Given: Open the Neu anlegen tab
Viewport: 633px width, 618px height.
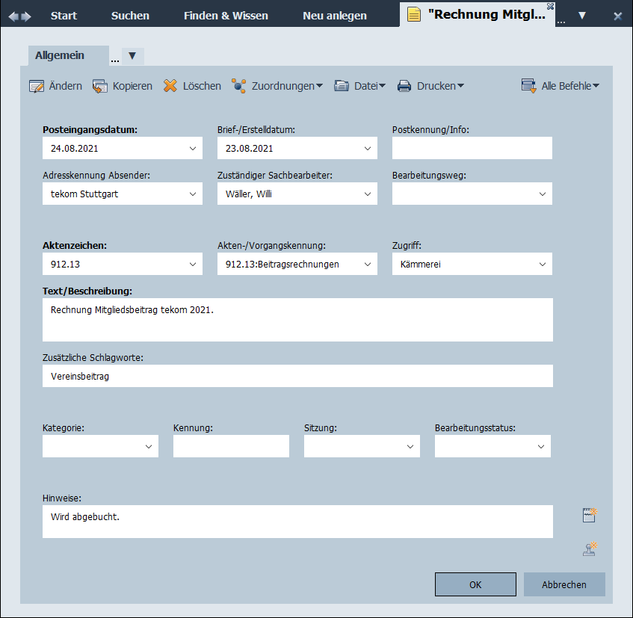Looking at the screenshot, I should pyautogui.click(x=334, y=16).
